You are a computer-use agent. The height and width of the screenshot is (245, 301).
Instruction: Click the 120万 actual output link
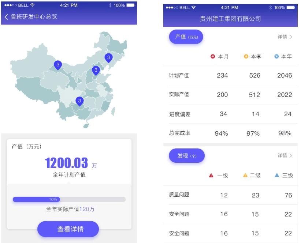87,209
